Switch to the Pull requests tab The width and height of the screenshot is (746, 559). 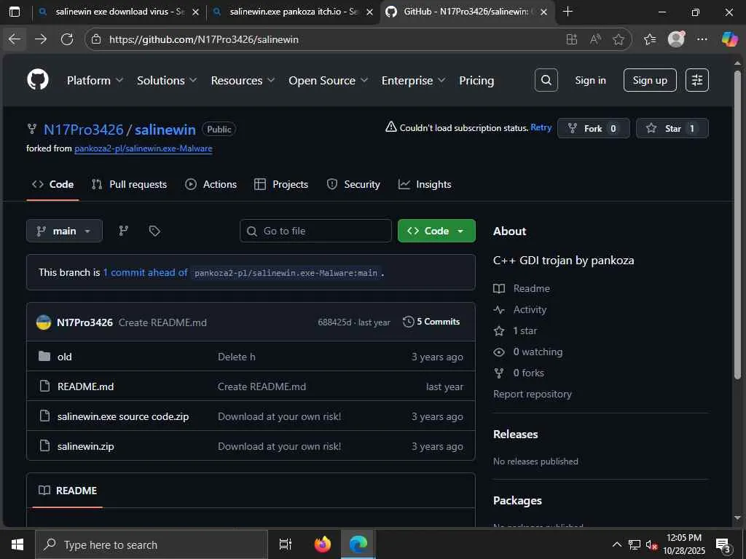pos(130,184)
